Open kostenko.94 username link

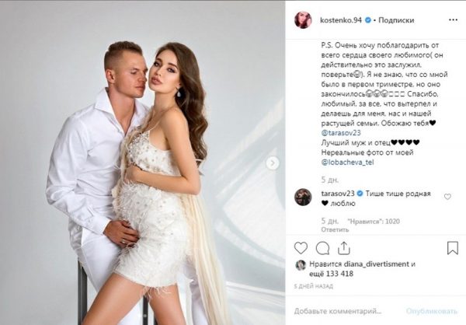[x=341, y=20]
